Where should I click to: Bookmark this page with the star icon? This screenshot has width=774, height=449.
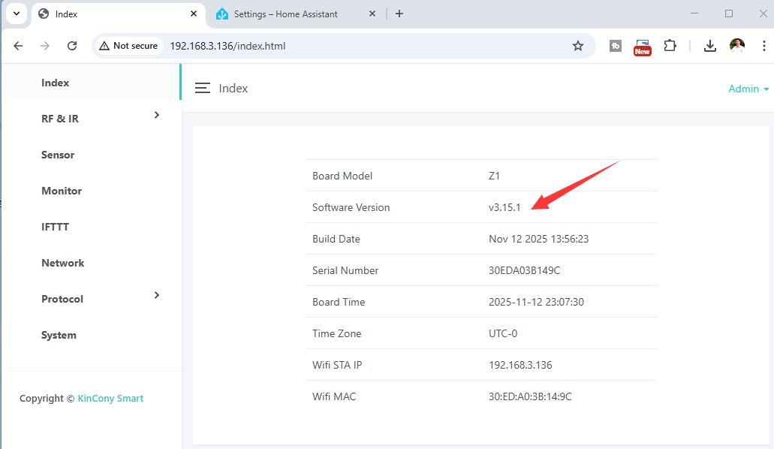tap(577, 46)
